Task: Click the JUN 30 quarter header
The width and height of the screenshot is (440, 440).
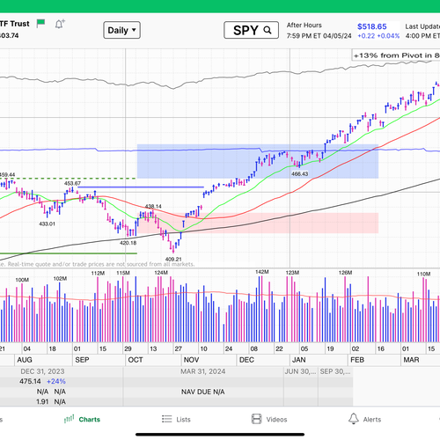Action: point(300,371)
